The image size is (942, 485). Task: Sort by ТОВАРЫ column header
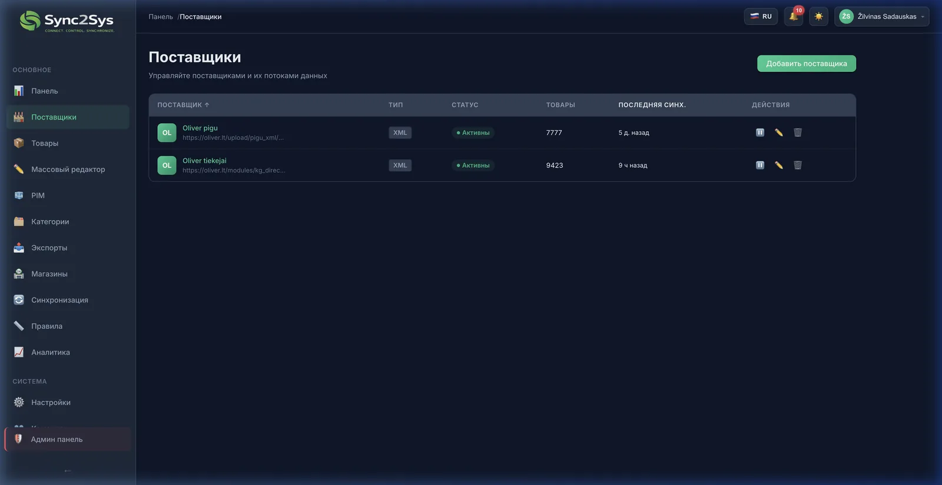[560, 105]
